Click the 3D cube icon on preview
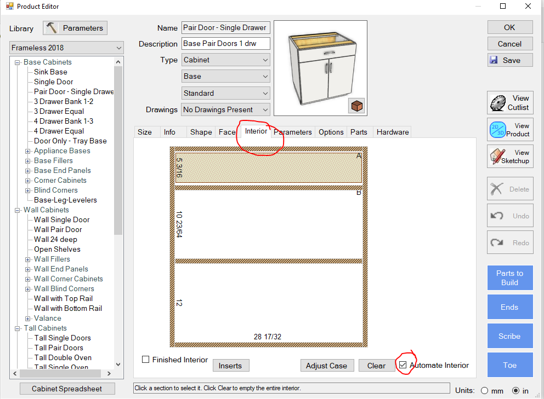The width and height of the screenshot is (544, 399). tap(356, 106)
